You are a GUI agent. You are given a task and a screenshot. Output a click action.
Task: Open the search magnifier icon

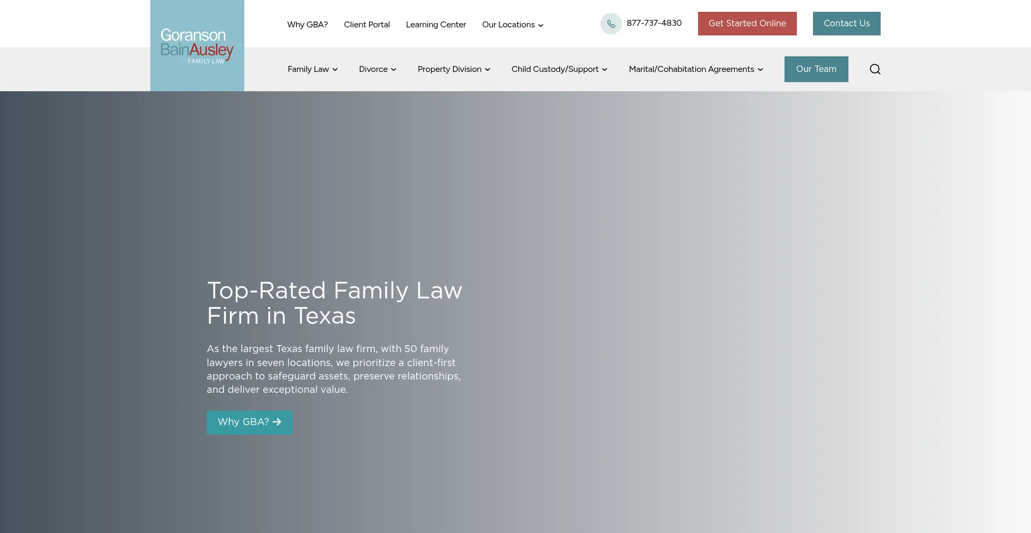pos(875,69)
